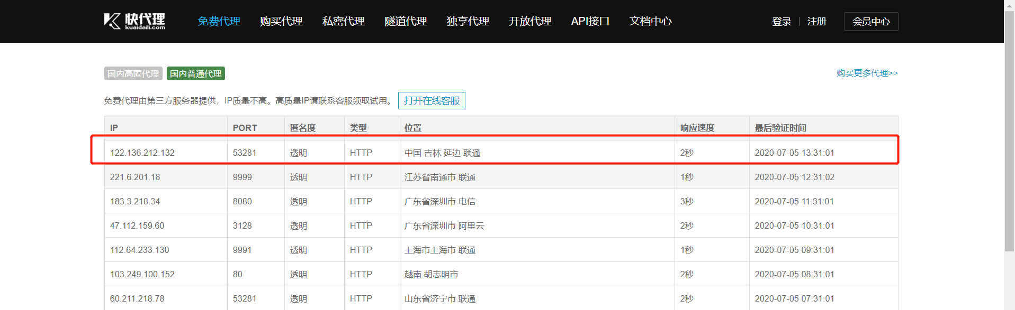Select IP 112.64.233.130
Screen dimensions: 1015x310
140,250
